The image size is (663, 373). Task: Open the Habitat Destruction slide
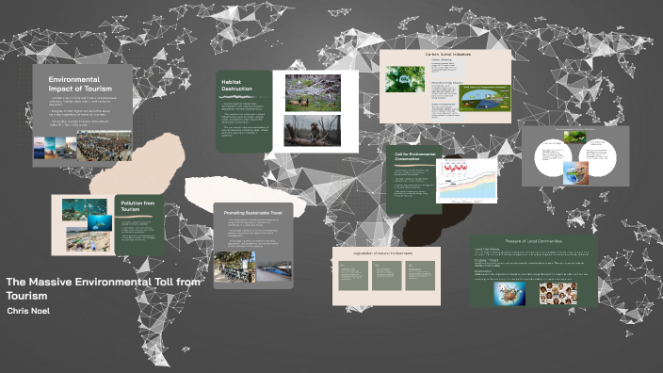click(286, 111)
